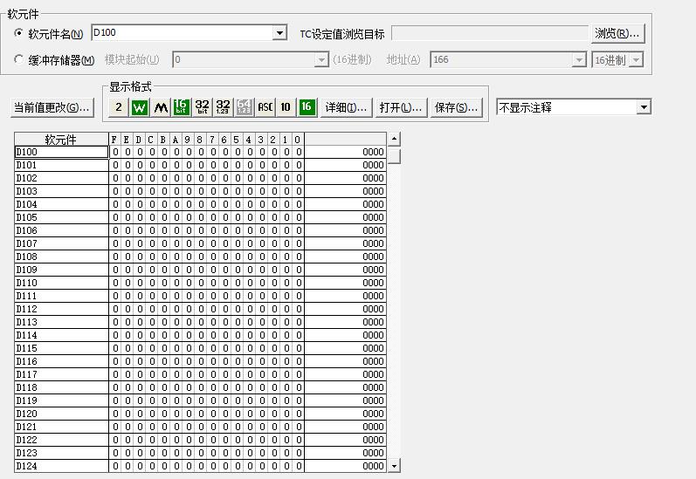The image size is (696, 479).
Task: Expand the 不显示注释 comment dropdown
Action: [x=644, y=107]
